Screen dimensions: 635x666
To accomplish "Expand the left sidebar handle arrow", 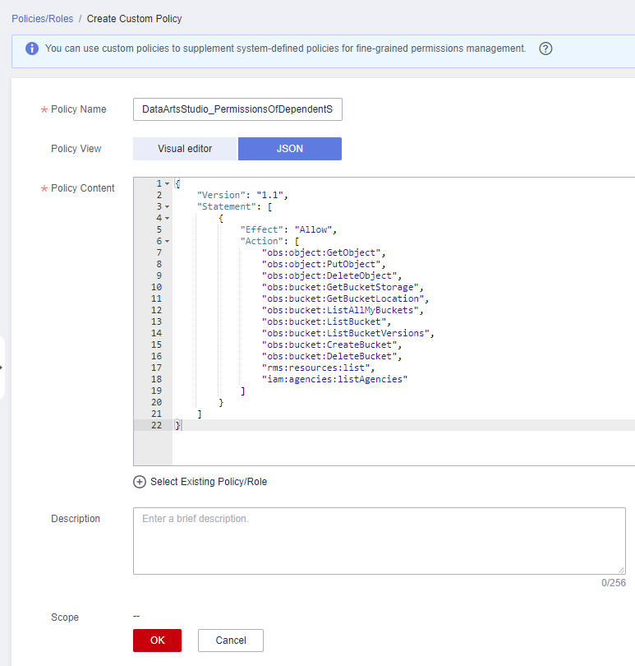I will click(x=2, y=368).
